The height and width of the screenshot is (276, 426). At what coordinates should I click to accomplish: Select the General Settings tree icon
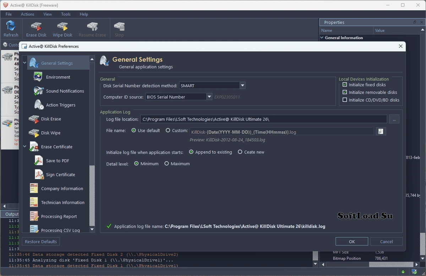34,63
